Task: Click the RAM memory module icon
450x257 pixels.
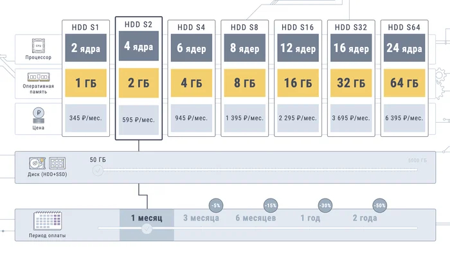Action: 40,75
